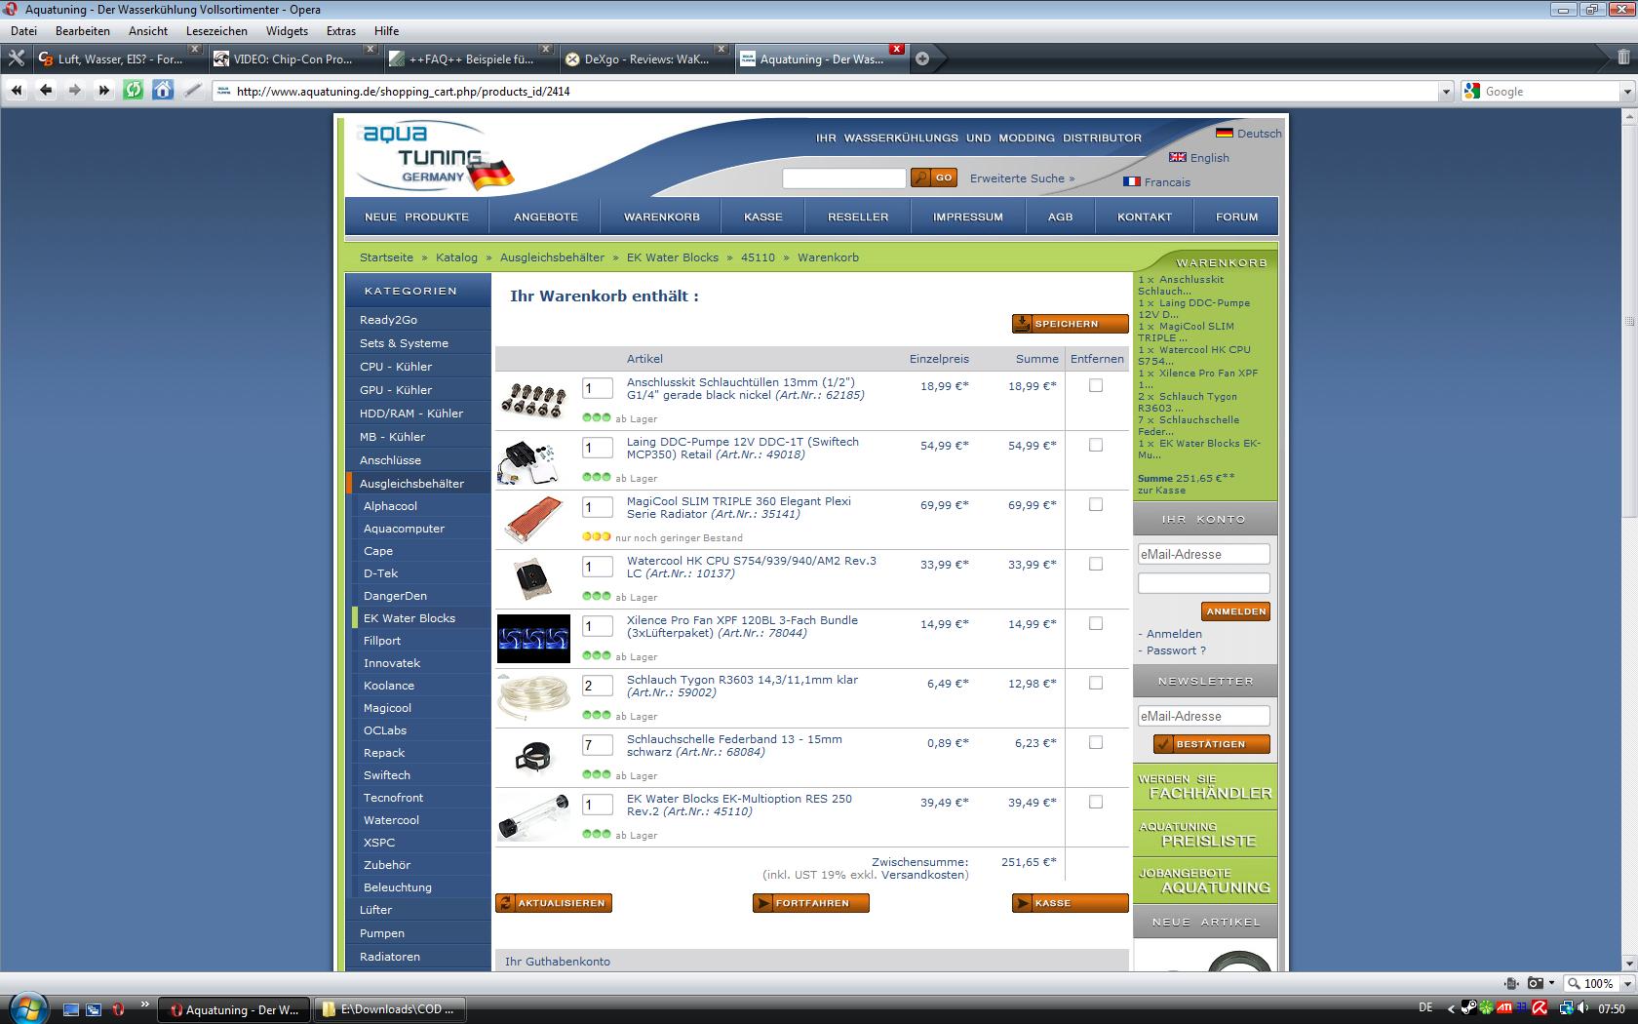Viewport: 1638px width, 1024px height.
Task: Click the French flag next to Francais
Action: click(x=1132, y=181)
